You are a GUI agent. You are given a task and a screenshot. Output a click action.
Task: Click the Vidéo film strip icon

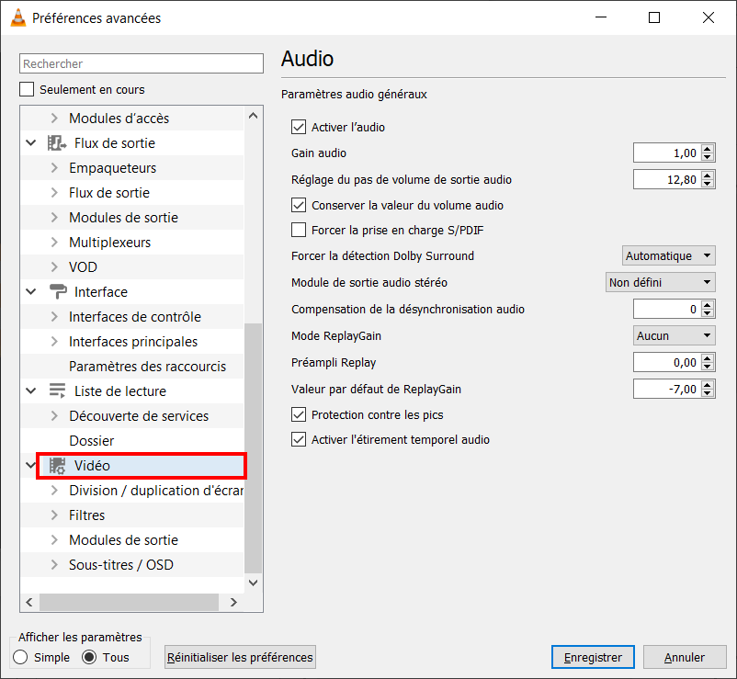(57, 466)
